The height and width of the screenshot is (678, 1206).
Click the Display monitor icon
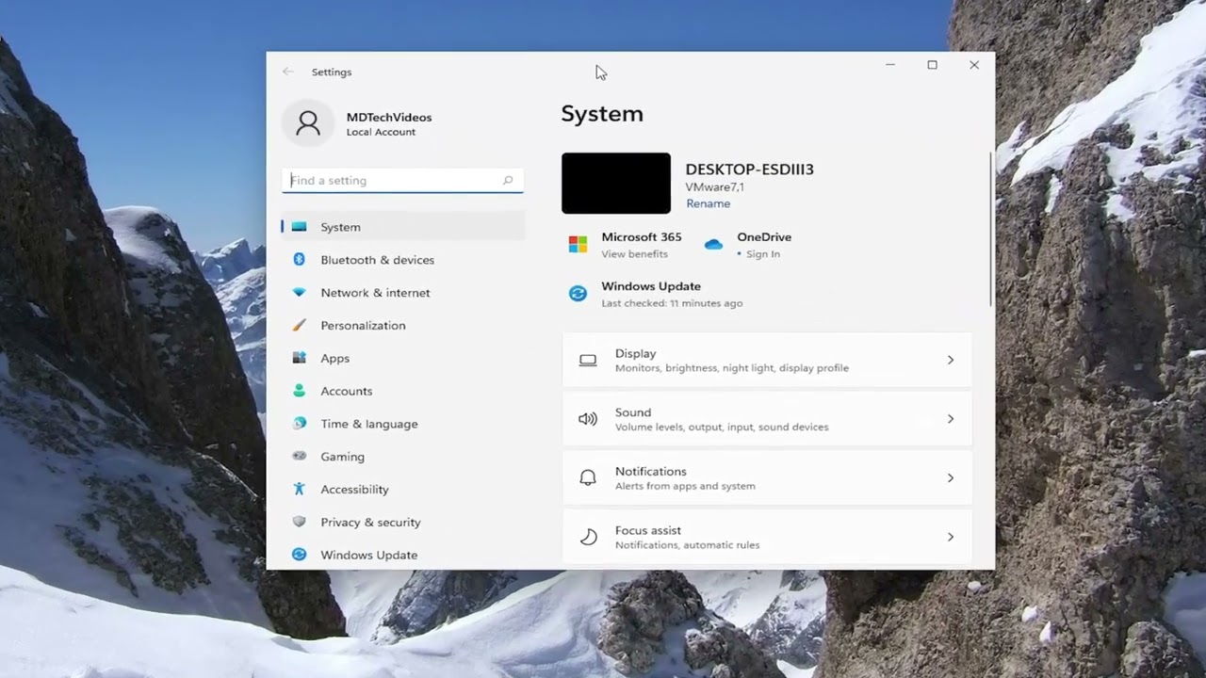tap(588, 360)
